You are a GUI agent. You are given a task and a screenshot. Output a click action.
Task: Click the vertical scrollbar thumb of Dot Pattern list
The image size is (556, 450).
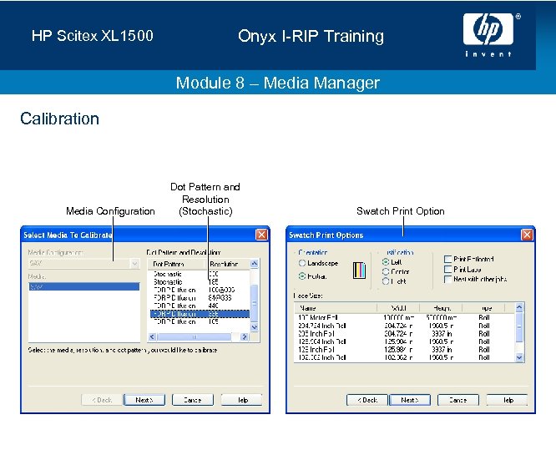(255, 303)
